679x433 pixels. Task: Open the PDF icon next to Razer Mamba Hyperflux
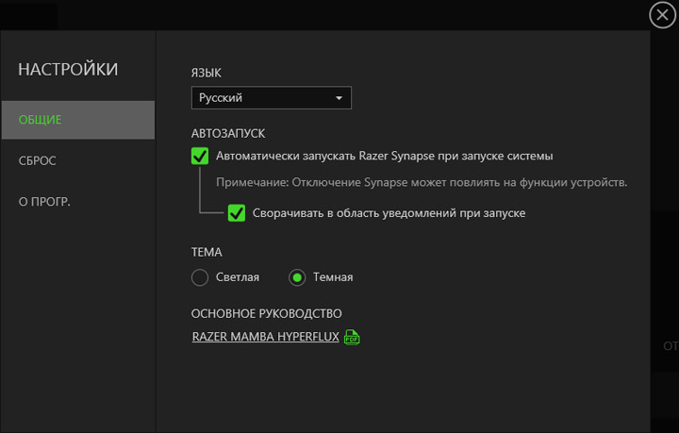click(x=352, y=337)
